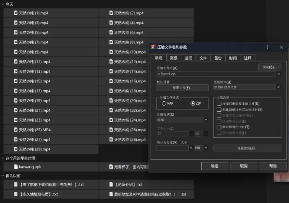289x203 pixels.
Task: Click the 压缩文件名(A) archive name field
Action: [216, 74]
